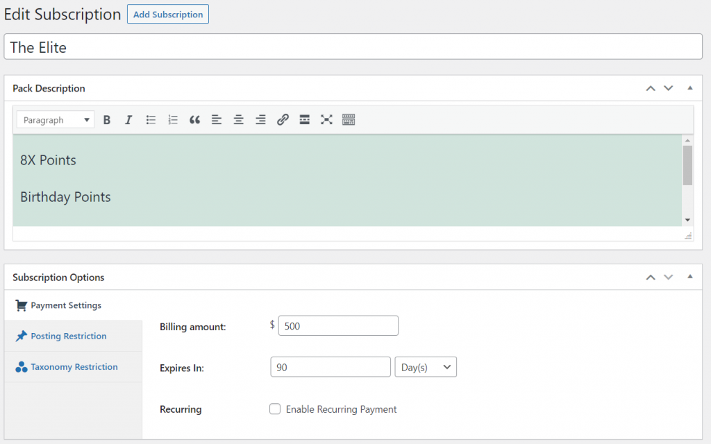
Task: Click the description editor scrollbar thumb
Action: (x=687, y=165)
